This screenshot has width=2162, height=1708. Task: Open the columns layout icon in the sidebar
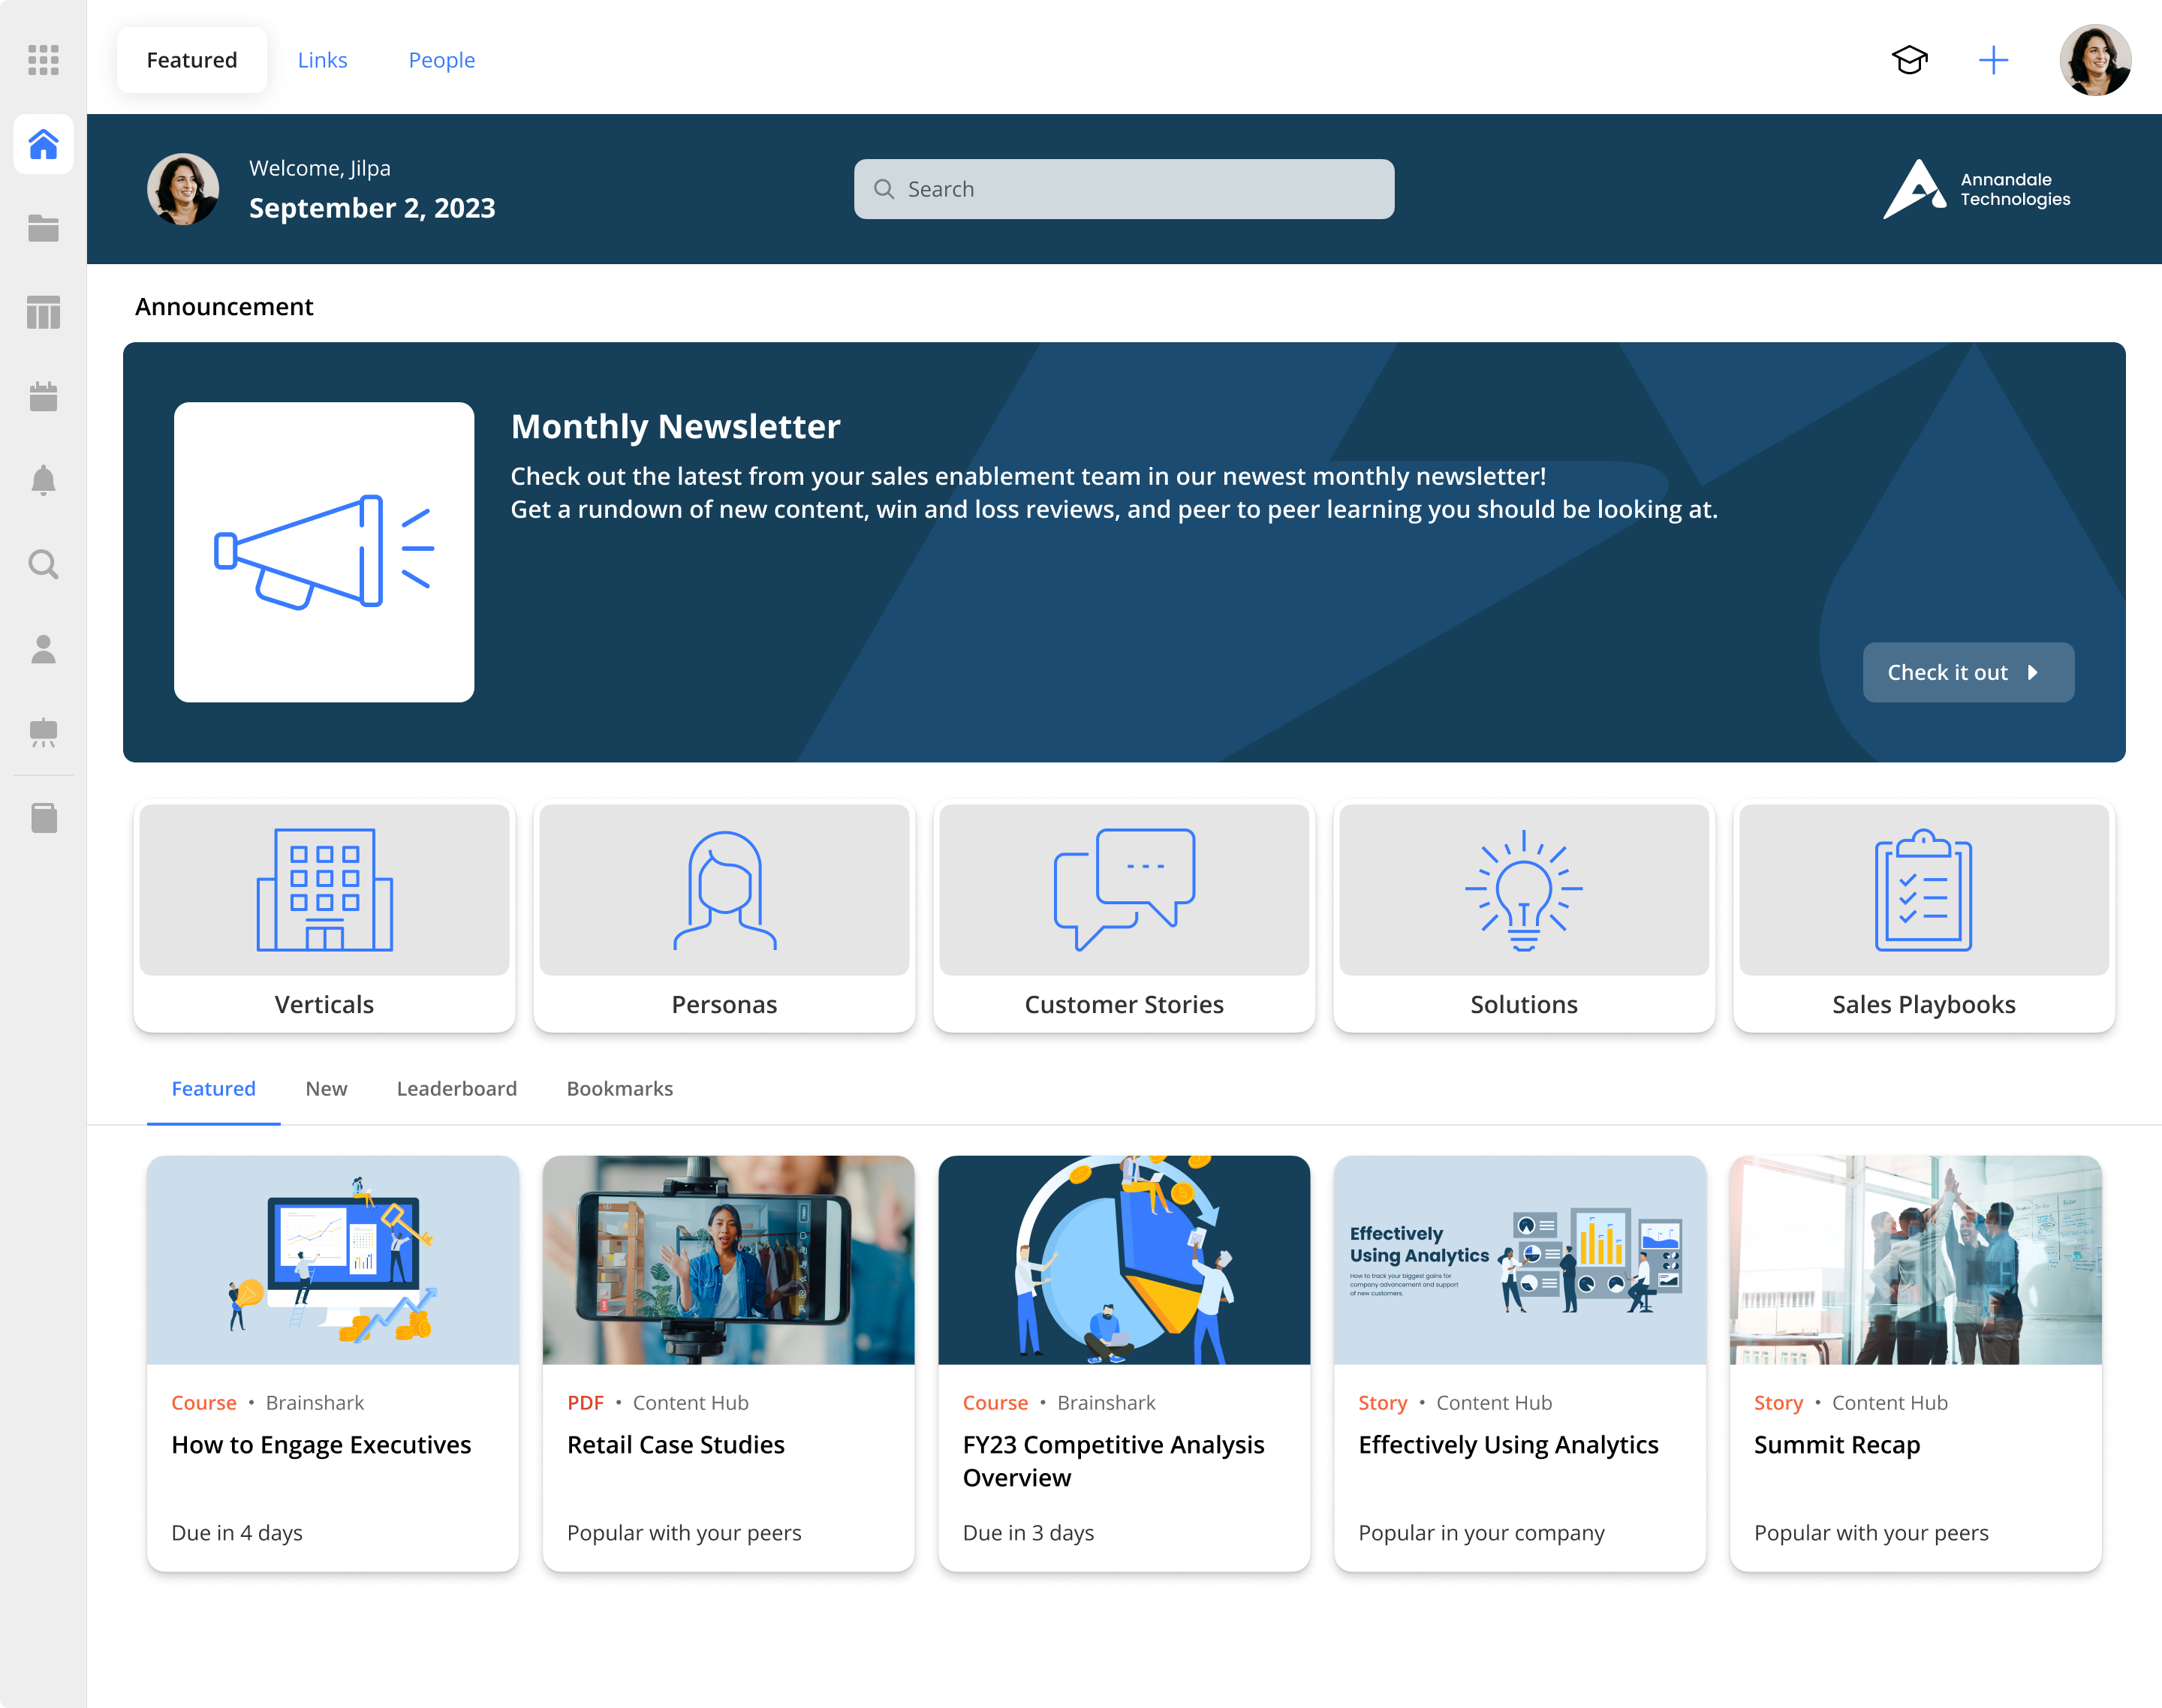coord(43,313)
